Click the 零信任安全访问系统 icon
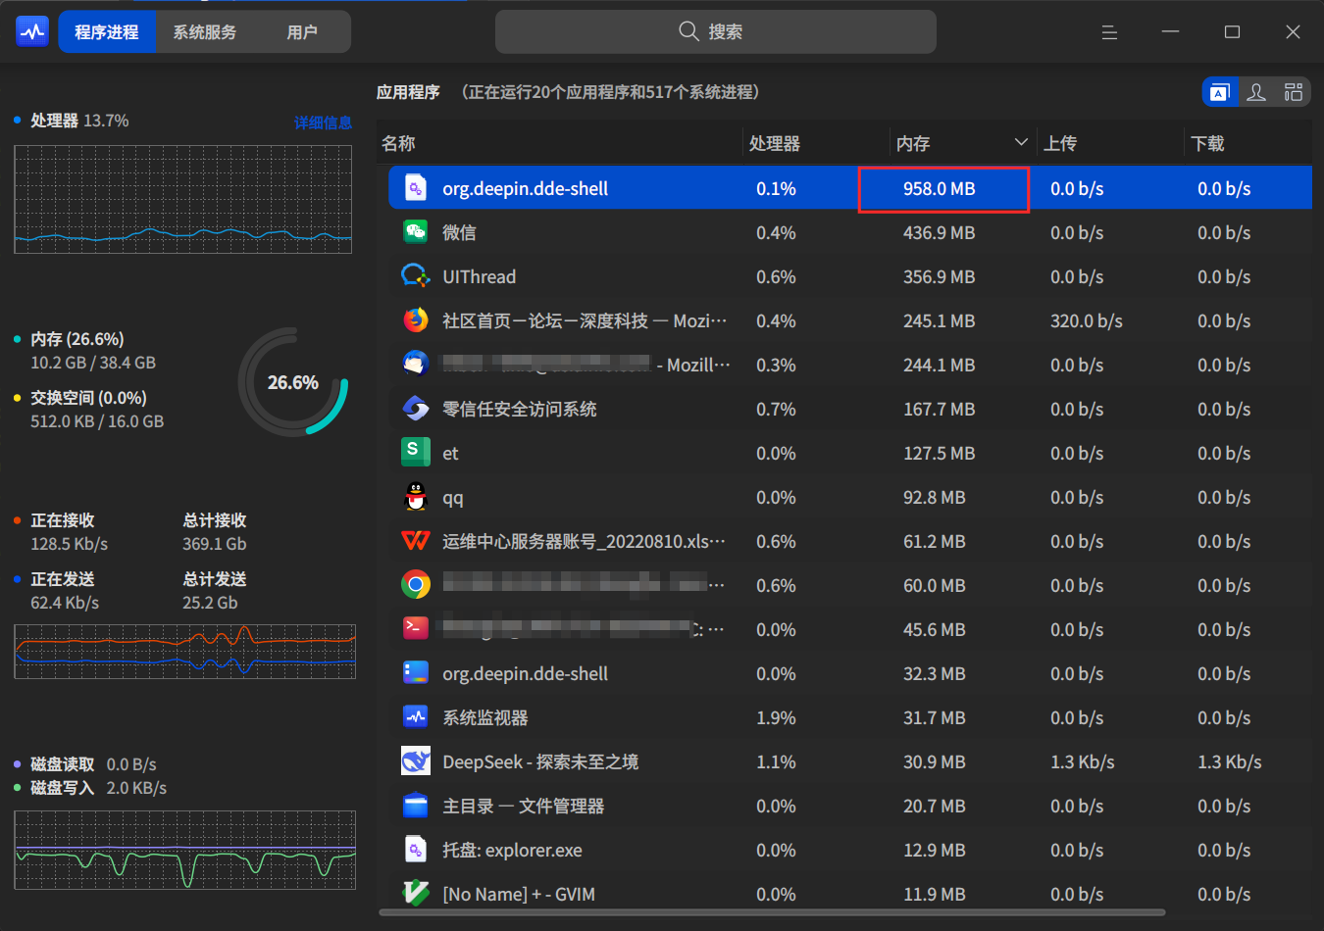This screenshot has width=1324, height=931. pyautogui.click(x=416, y=409)
